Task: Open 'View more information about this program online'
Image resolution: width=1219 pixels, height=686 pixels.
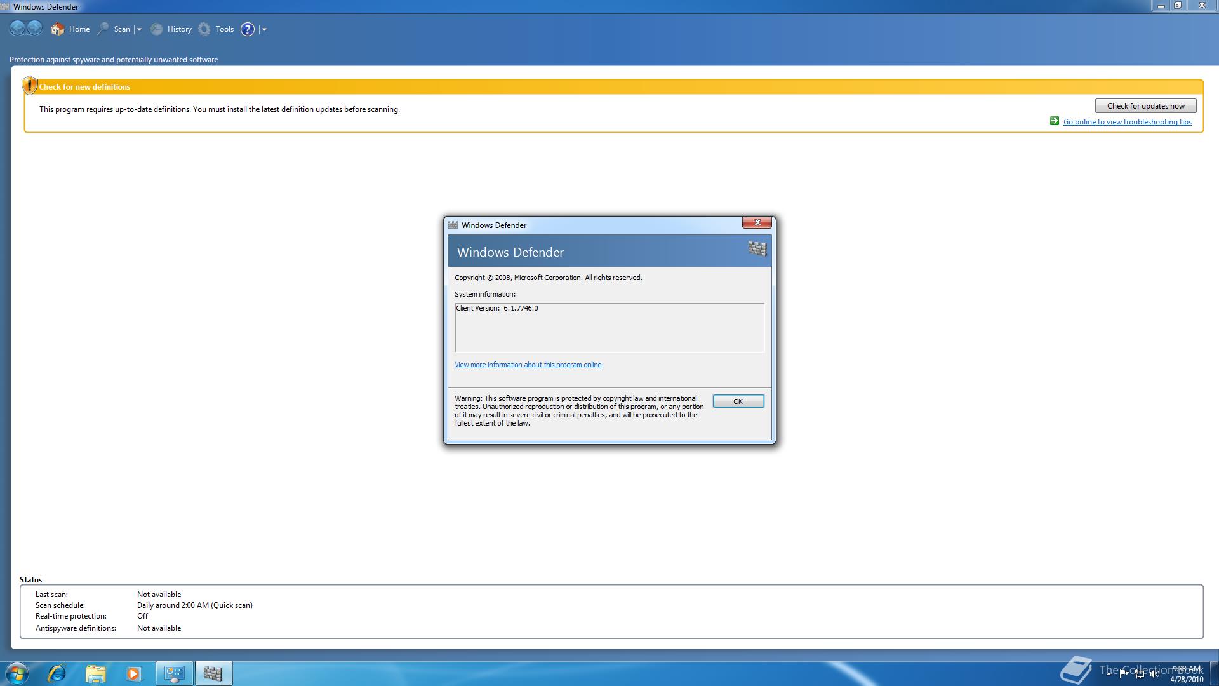Action: tap(528, 365)
